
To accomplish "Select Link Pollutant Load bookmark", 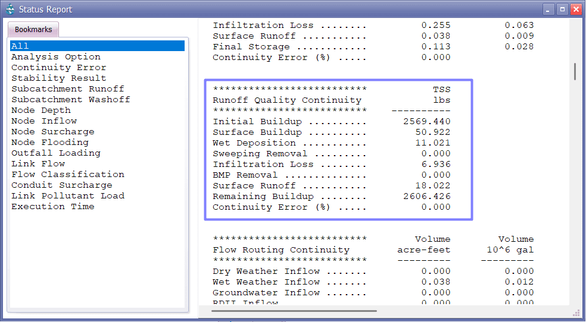I will [67, 196].
